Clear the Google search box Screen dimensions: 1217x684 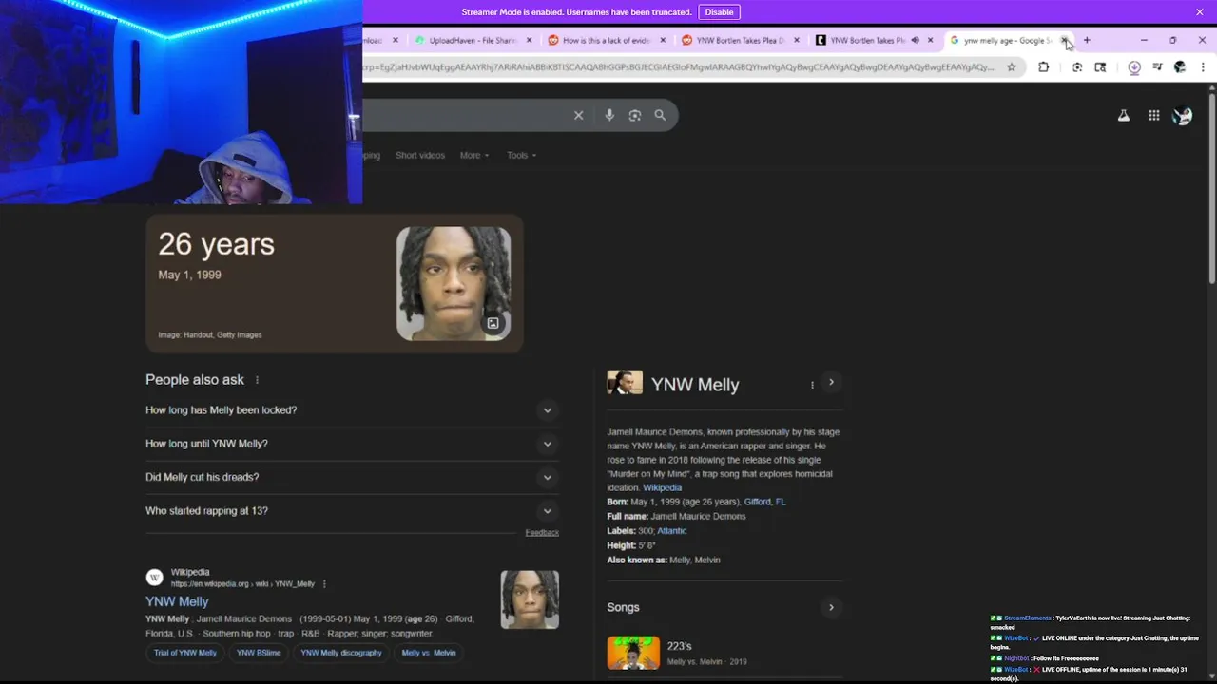click(578, 115)
